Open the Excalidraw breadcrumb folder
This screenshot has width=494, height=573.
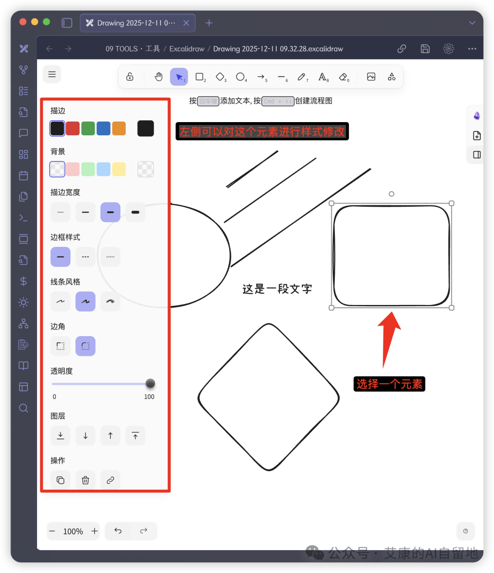pyautogui.click(x=187, y=49)
